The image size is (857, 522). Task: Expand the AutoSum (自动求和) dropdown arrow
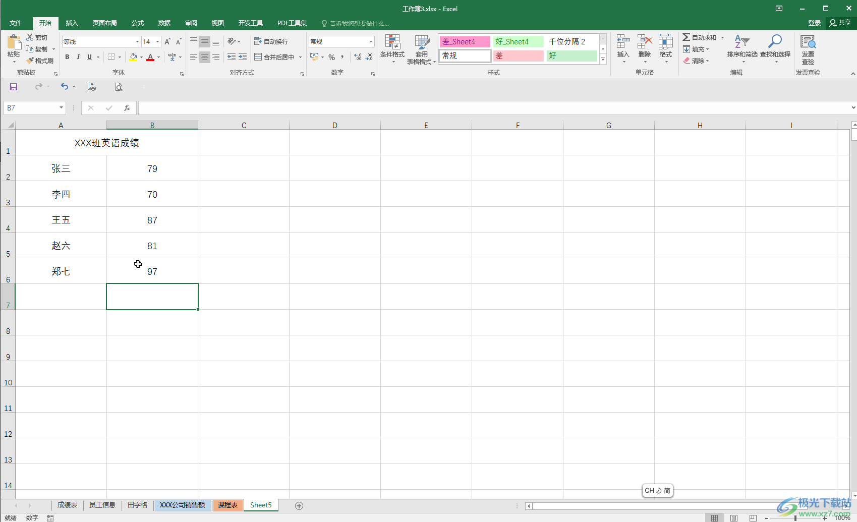coord(722,37)
